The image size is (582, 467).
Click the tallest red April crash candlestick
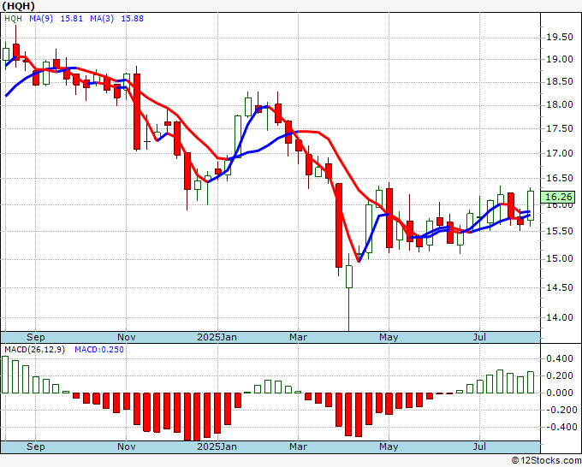pyautogui.click(x=339, y=225)
